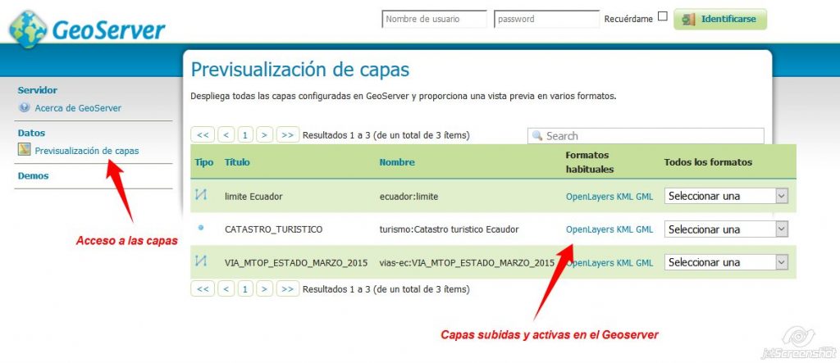The width and height of the screenshot is (840, 363).
Task: Sort table by Nombre column header
Action: [x=397, y=162]
